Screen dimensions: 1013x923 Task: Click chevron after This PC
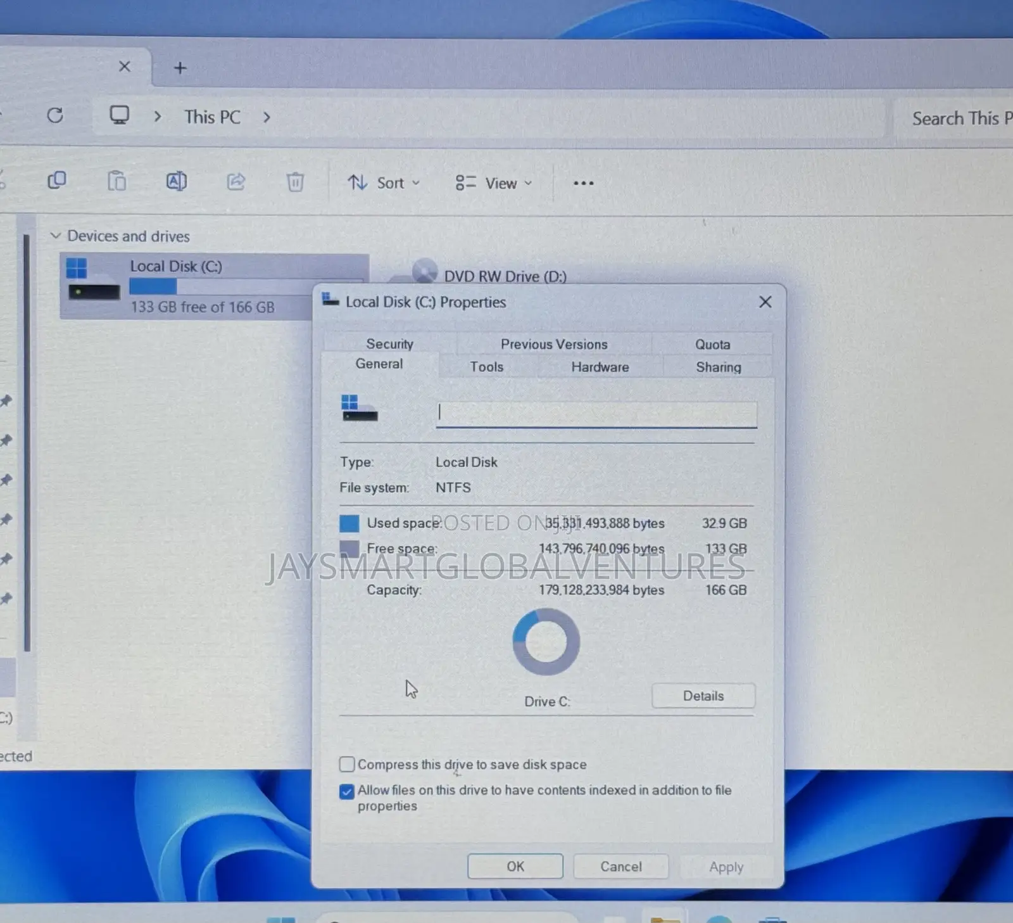[x=267, y=117]
